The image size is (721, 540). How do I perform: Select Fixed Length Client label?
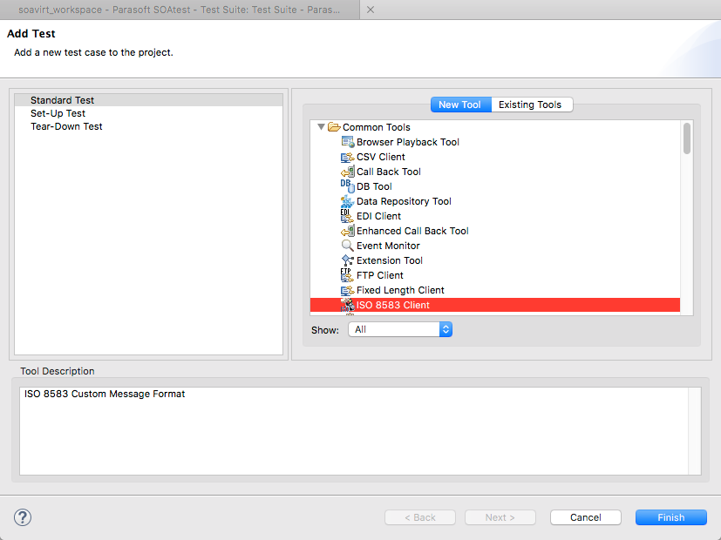click(400, 290)
